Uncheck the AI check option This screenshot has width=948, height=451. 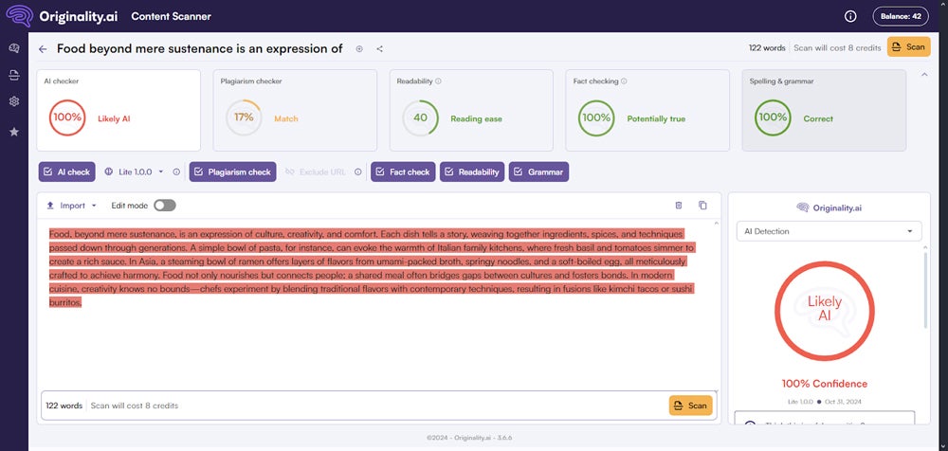tap(66, 171)
